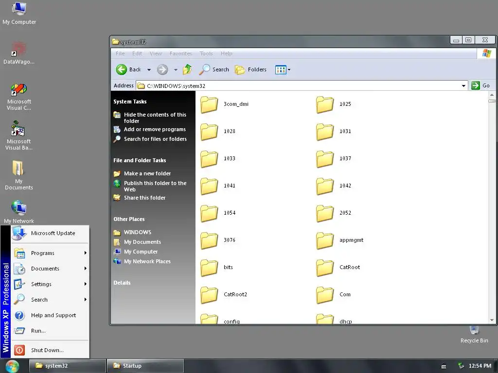
Task: Click Search for files or folders
Action: pos(150,139)
